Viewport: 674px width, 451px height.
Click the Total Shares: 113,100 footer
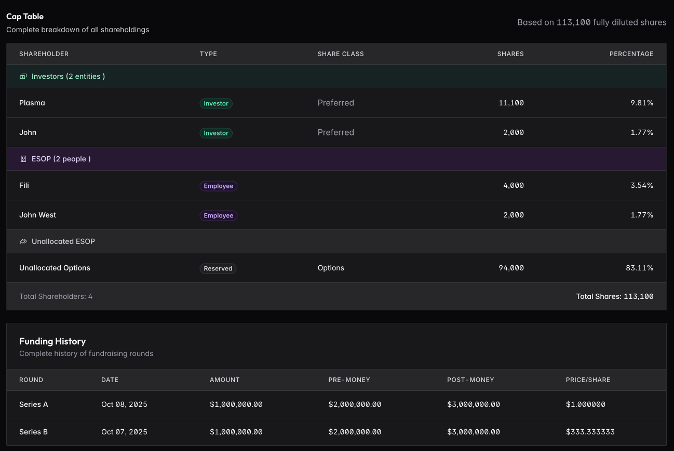click(x=614, y=296)
